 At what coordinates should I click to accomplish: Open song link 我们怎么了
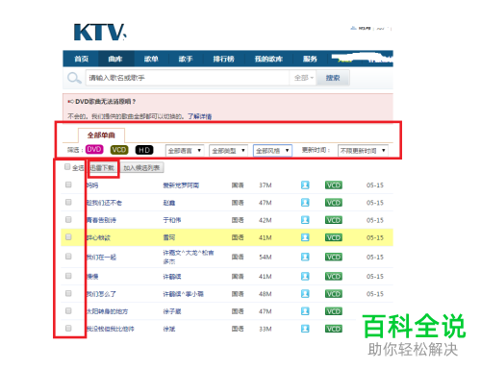coord(101,294)
